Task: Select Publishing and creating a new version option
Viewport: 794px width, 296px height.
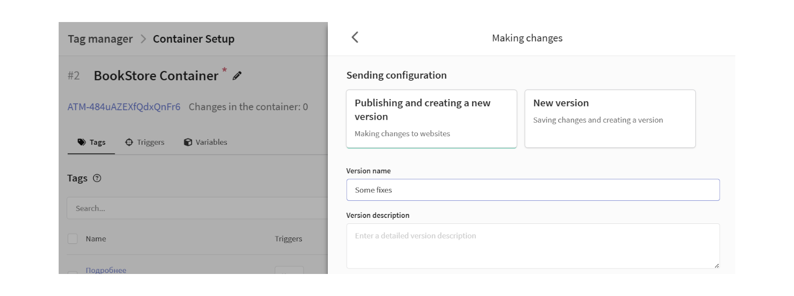Action: (431, 119)
